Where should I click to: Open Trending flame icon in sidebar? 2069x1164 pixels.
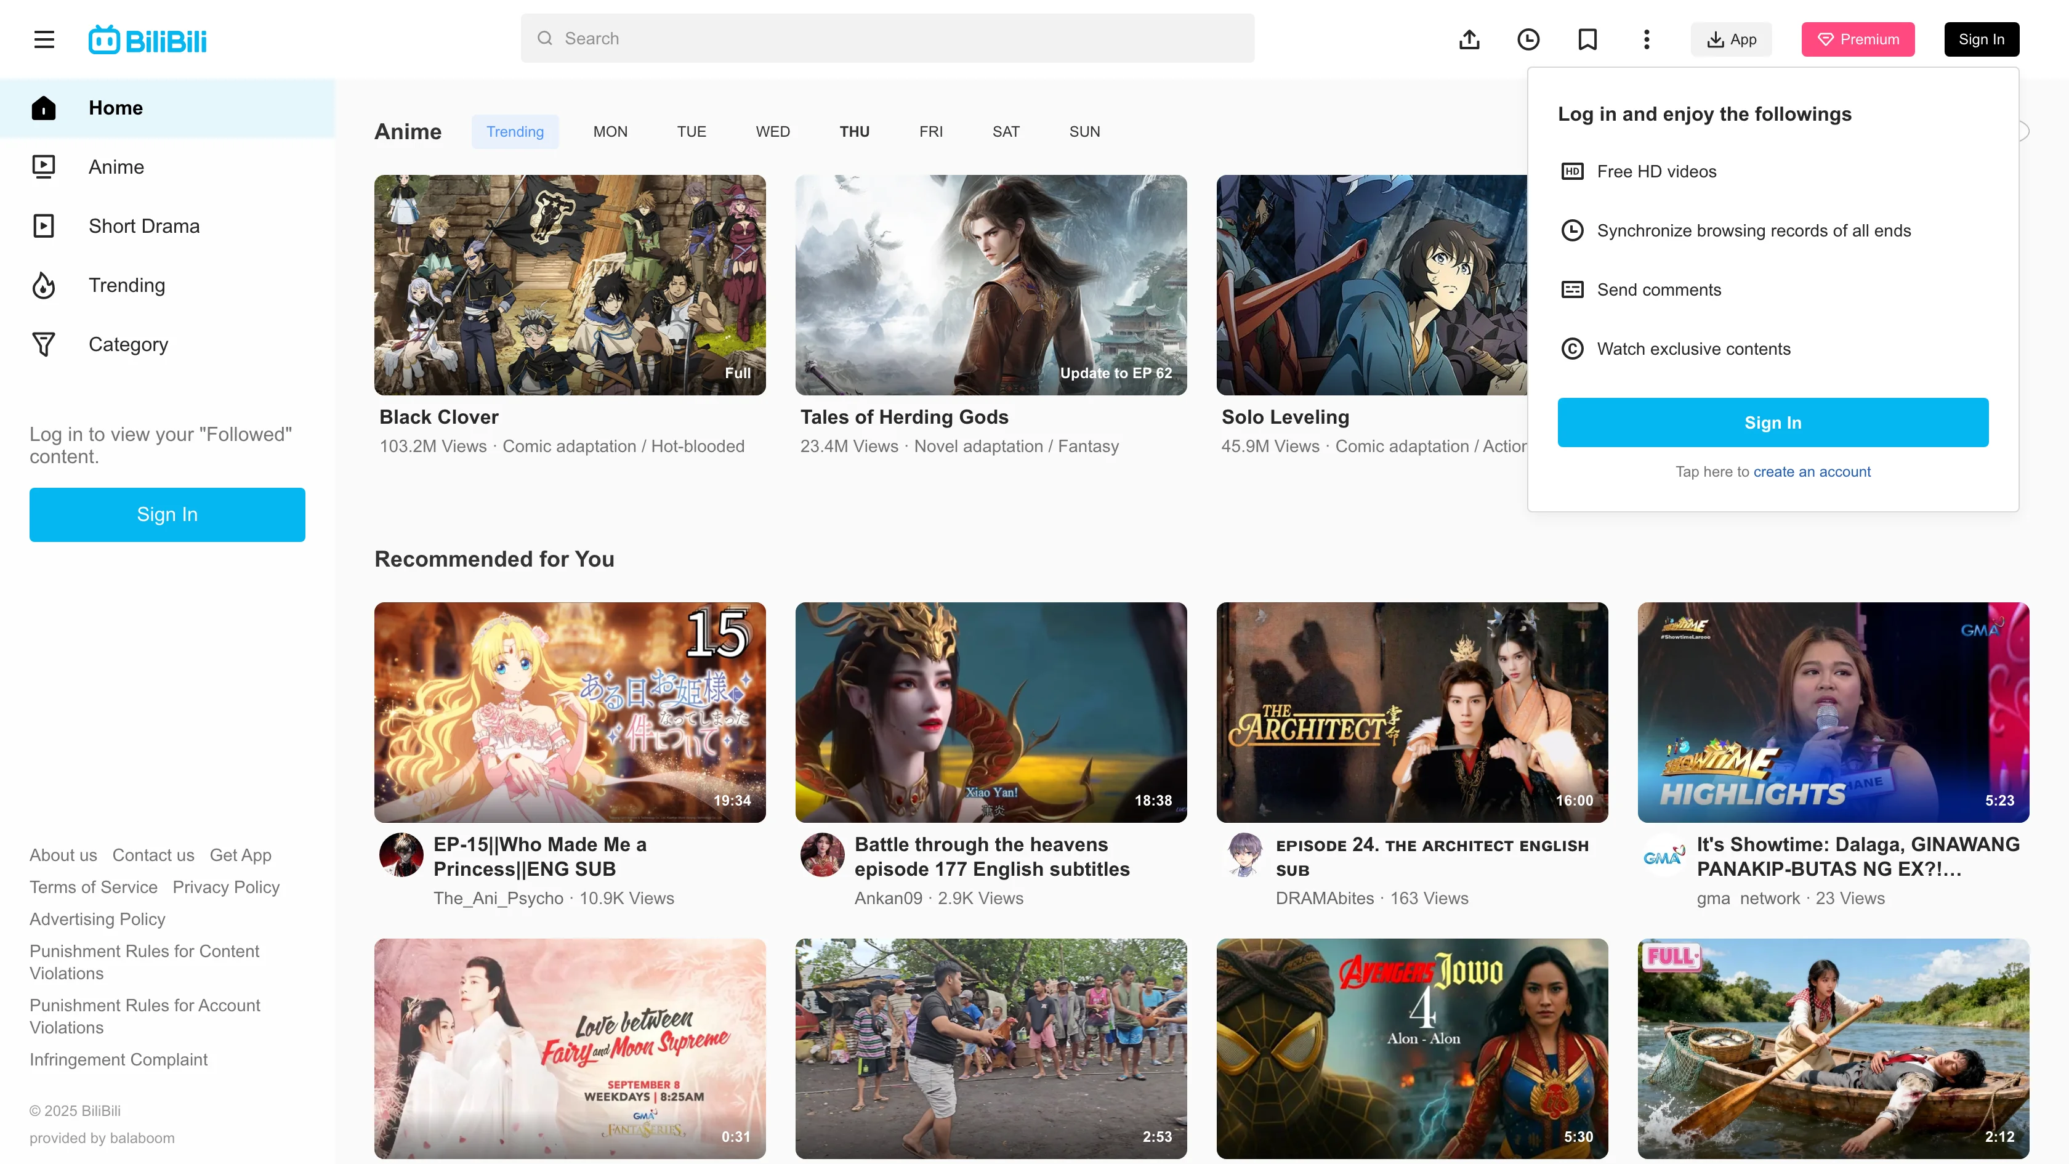pos(44,285)
